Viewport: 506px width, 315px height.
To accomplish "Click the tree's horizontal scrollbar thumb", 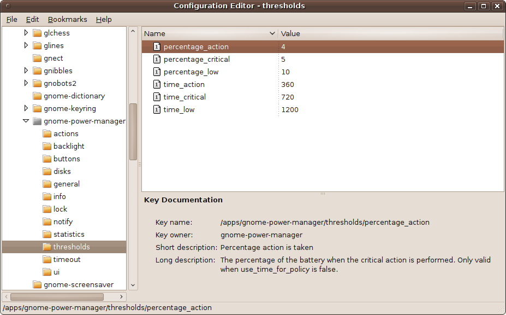I will (x=57, y=296).
